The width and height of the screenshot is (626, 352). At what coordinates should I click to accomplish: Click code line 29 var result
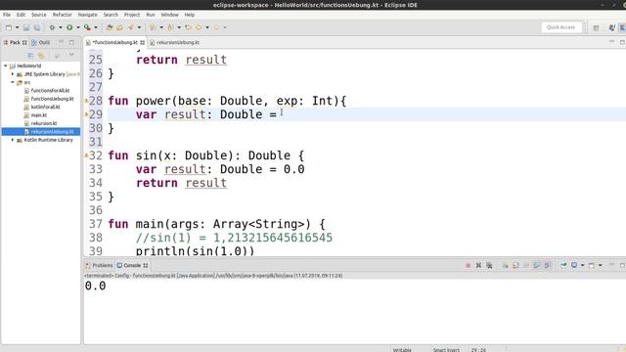click(x=205, y=114)
